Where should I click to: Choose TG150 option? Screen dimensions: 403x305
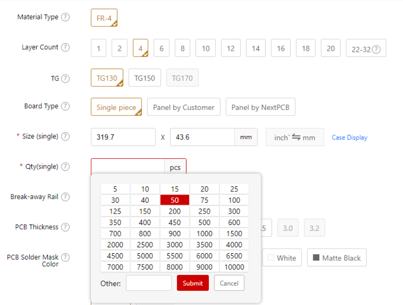pos(145,78)
